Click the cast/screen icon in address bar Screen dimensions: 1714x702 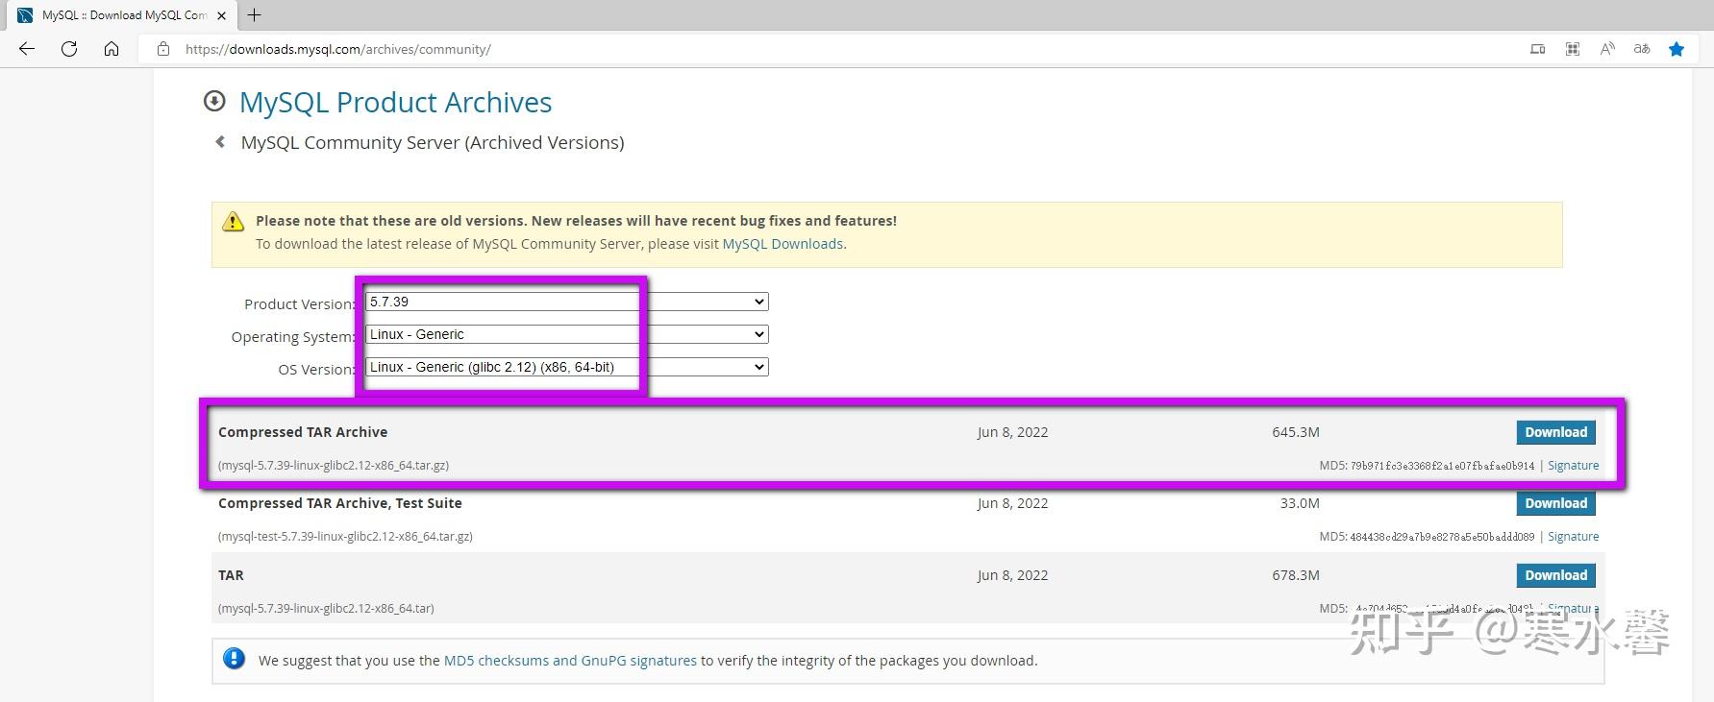pos(1538,49)
